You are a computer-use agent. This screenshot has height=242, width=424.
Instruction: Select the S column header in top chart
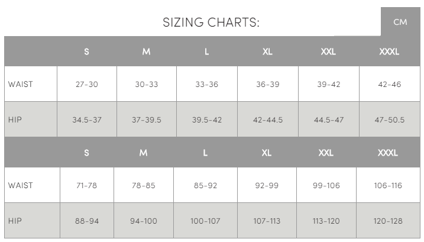tap(86, 51)
